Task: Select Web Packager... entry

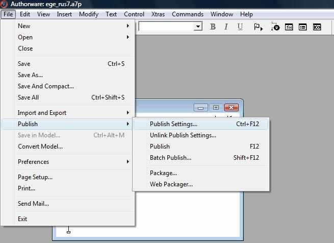Action: [201, 184]
